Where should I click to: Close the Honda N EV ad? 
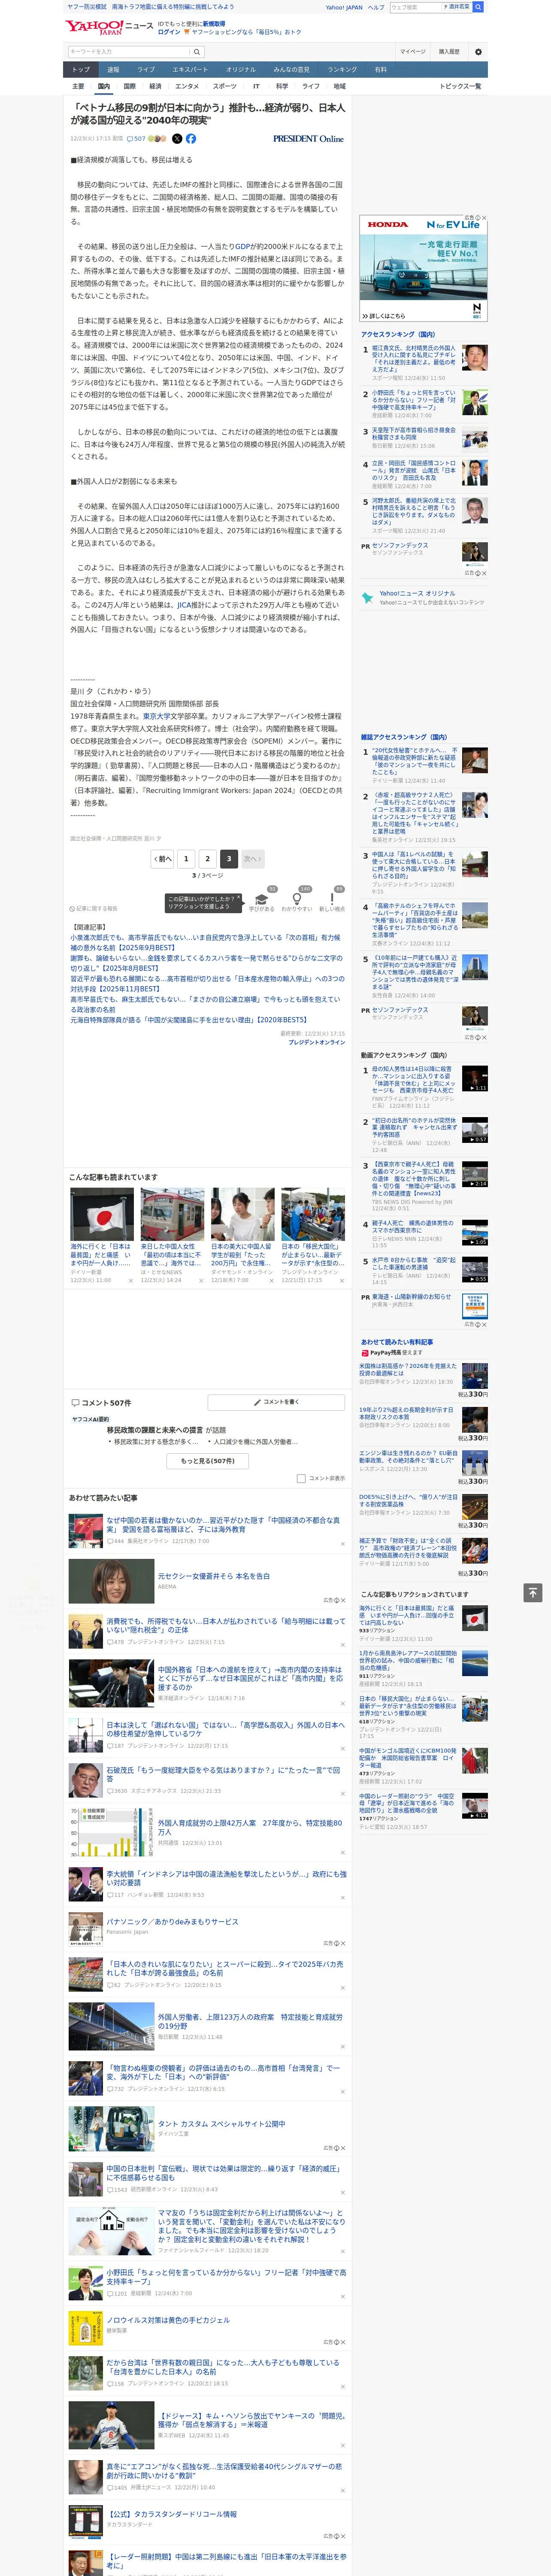point(484,218)
